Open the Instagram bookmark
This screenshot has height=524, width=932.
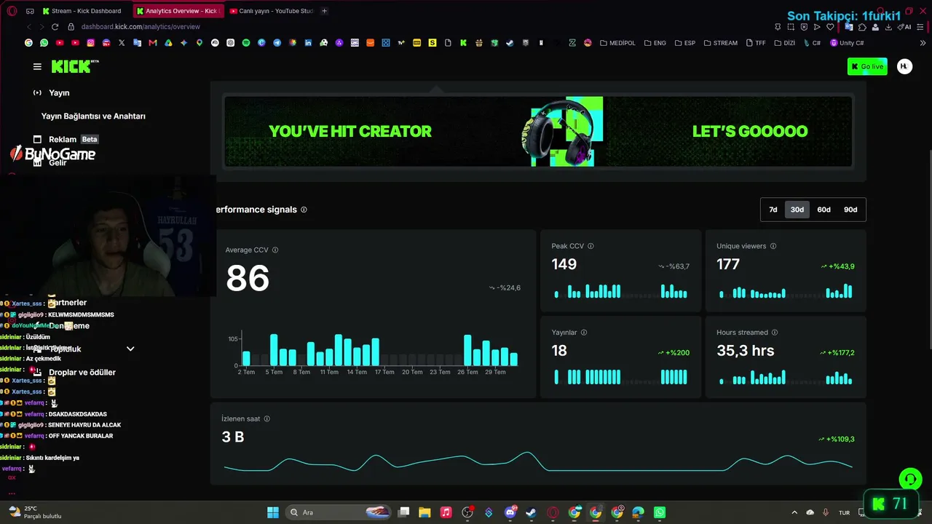click(x=90, y=43)
